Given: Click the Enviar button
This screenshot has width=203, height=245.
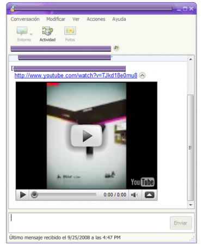Looking at the screenshot, I should coord(181,223).
